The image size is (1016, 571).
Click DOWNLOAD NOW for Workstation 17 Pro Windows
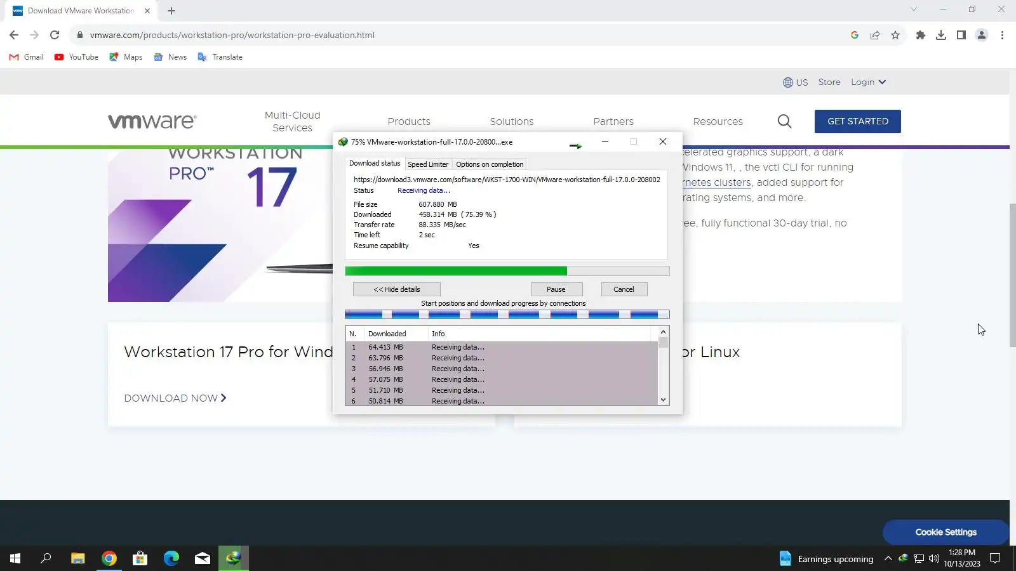[x=175, y=398]
